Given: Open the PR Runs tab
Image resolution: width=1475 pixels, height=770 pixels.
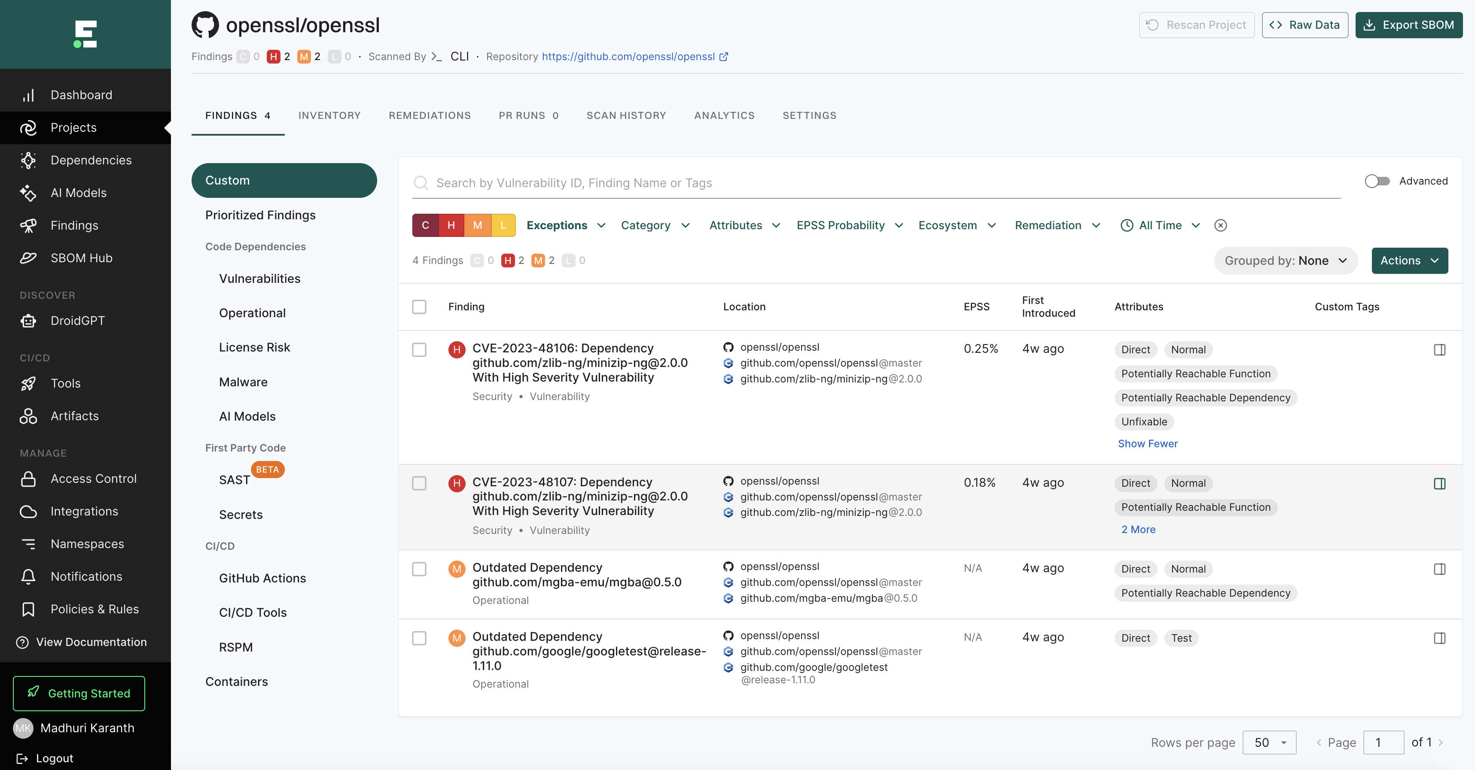Looking at the screenshot, I should pyautogui.click(x=528, y=115).
